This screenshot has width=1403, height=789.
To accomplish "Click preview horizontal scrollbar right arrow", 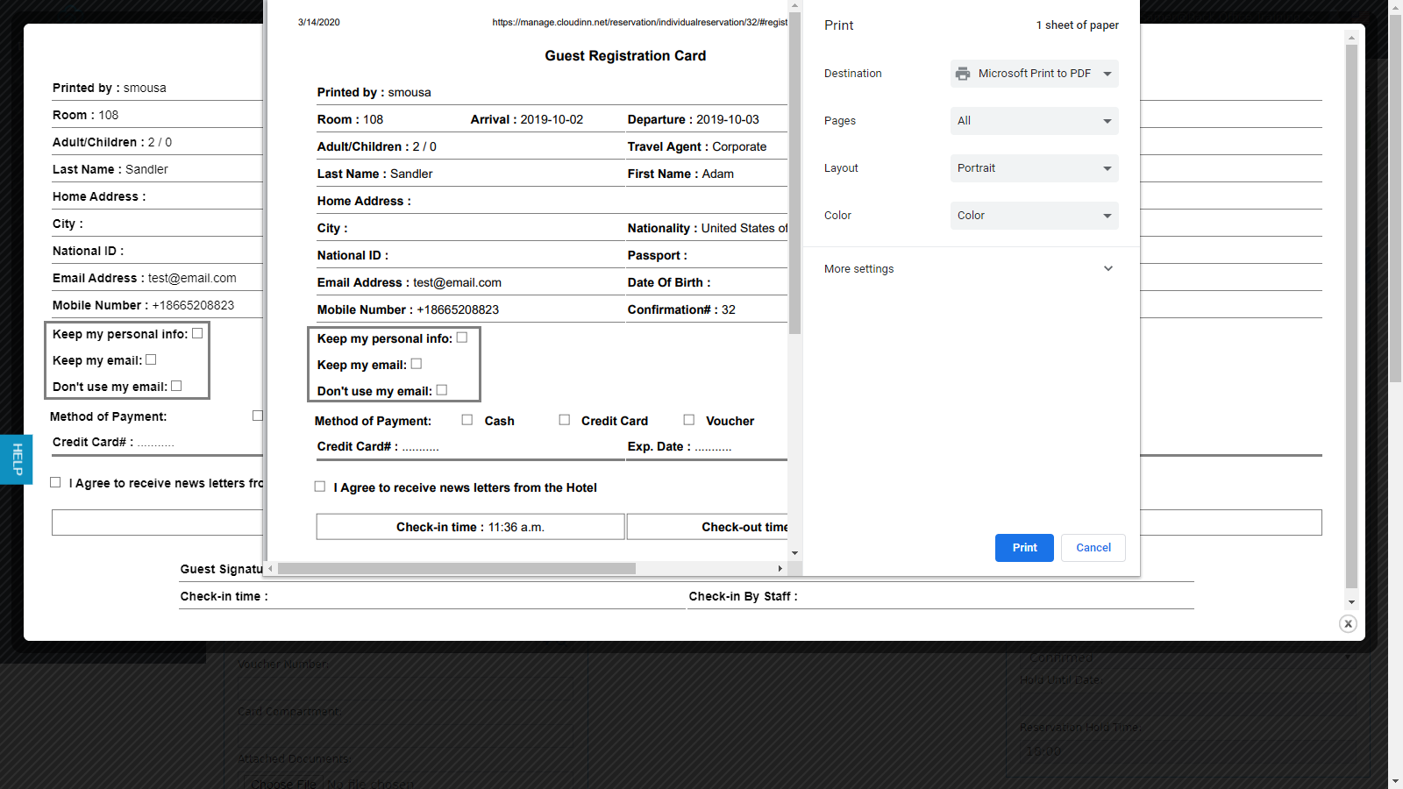I will (x=780, y=569).
